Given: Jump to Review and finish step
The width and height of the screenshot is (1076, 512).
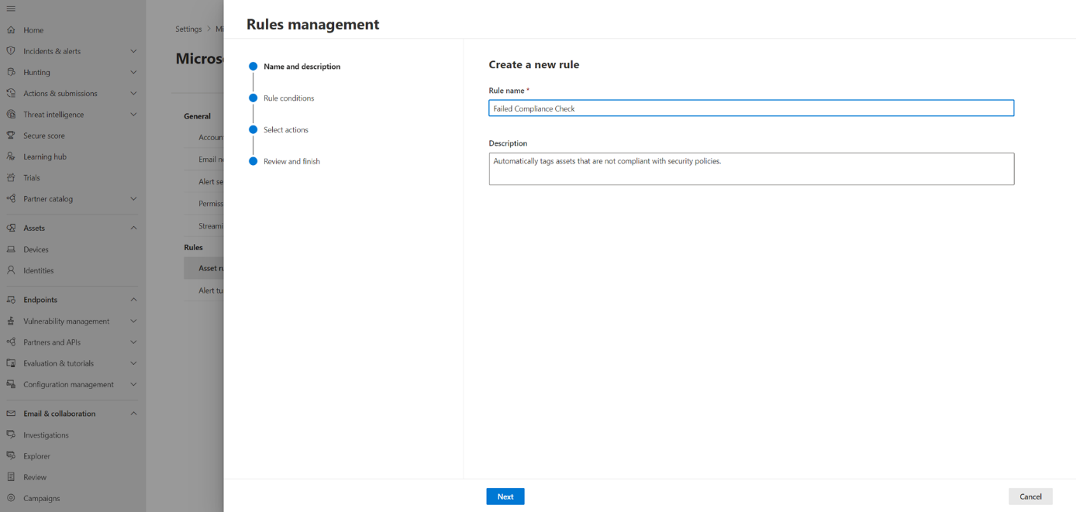Looking at the screenshot, I should tap(291, 161).
